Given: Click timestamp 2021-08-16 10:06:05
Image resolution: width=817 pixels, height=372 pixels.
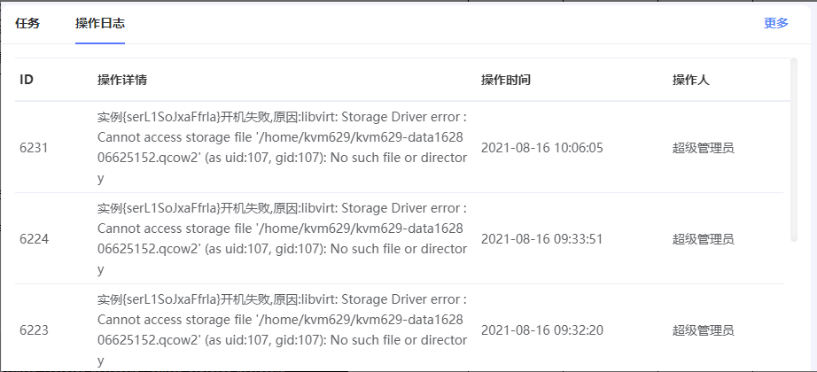Looking at the screenshot, I should pyautogui.click(x=542, y=148).
